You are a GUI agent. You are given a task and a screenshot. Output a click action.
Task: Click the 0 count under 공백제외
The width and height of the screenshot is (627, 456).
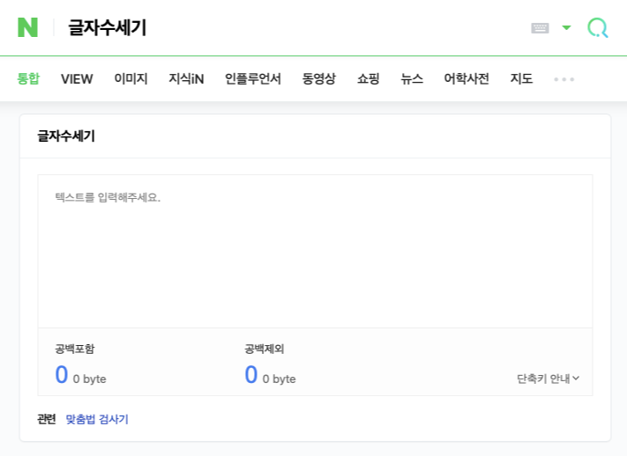251,374
